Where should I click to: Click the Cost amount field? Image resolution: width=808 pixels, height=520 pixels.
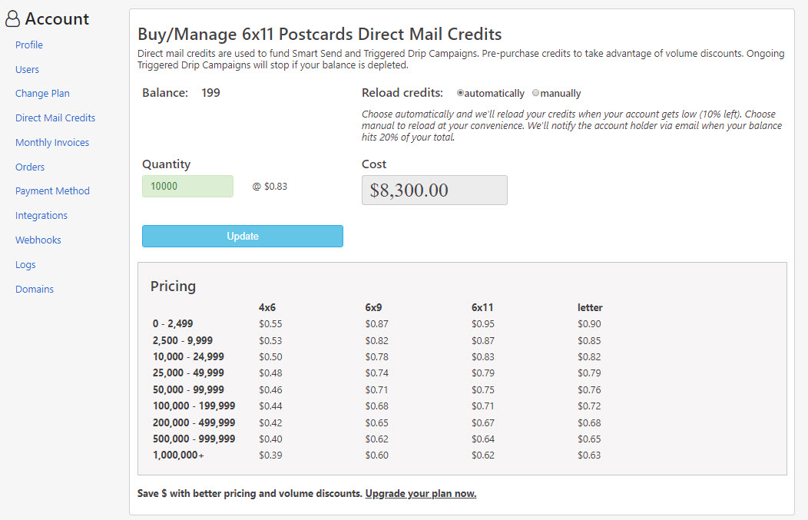point(435,190)
